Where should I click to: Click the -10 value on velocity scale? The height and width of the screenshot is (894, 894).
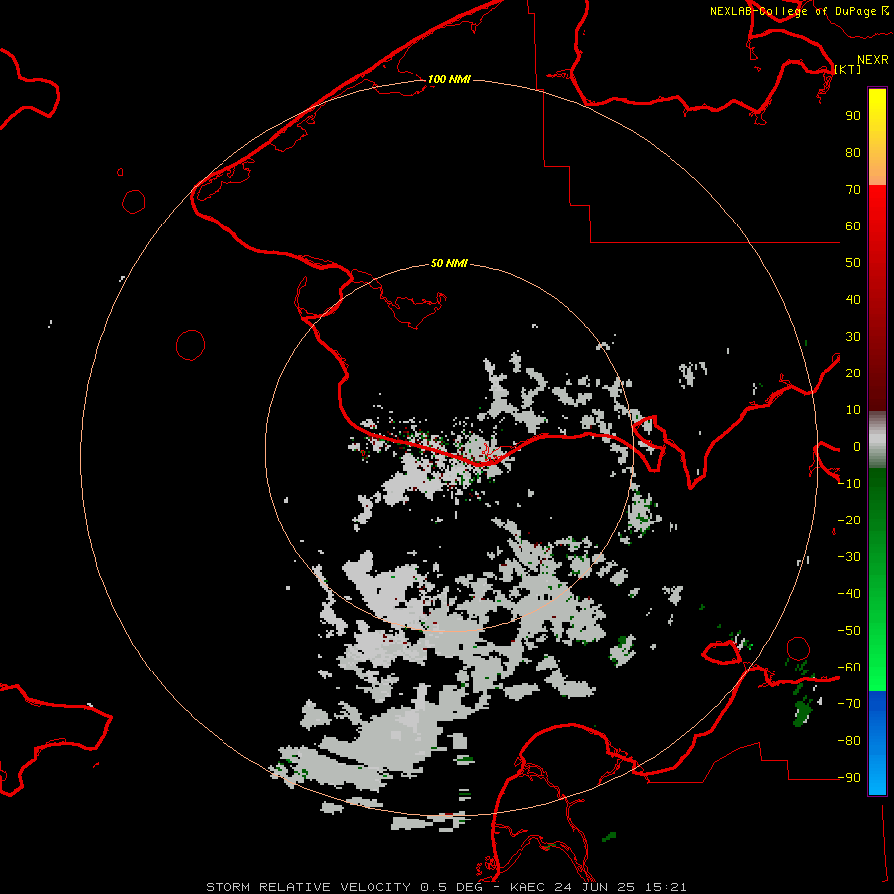coord(849,484)
